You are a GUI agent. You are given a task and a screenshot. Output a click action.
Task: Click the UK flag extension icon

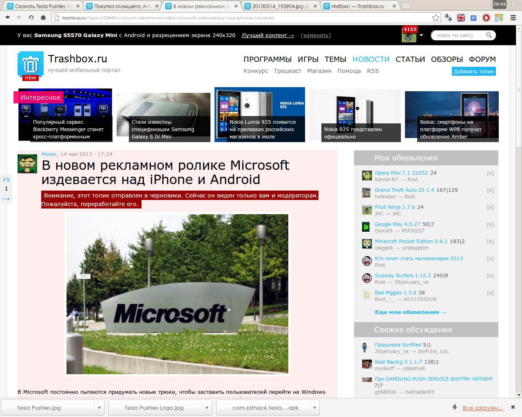461,18
